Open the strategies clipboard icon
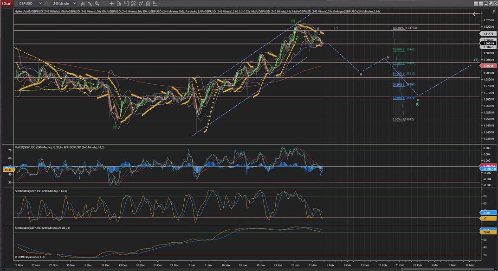Image resolution: width=498 pixels, height=271 pixels. tap(148, 4)
